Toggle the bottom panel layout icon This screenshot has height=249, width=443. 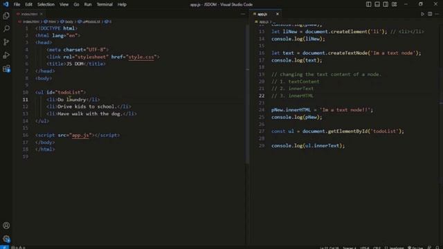(377, 4)
